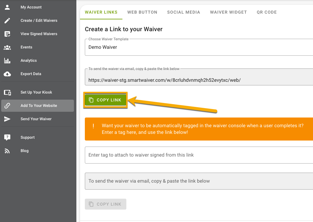
Task: Visit the Blog link in sidebar
Action: click(38, 151)
